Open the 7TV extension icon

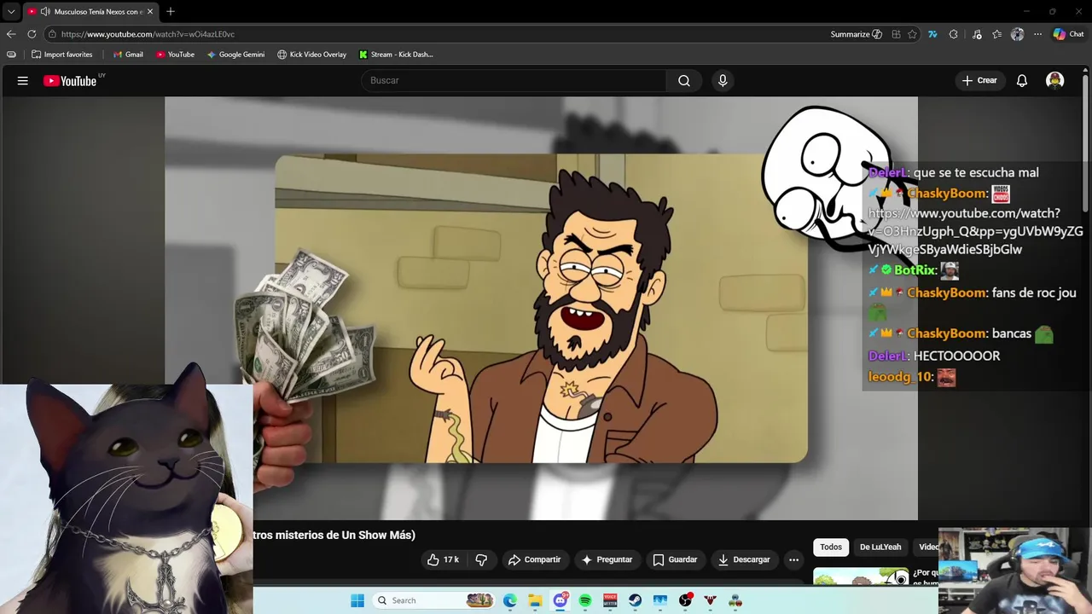932,34
